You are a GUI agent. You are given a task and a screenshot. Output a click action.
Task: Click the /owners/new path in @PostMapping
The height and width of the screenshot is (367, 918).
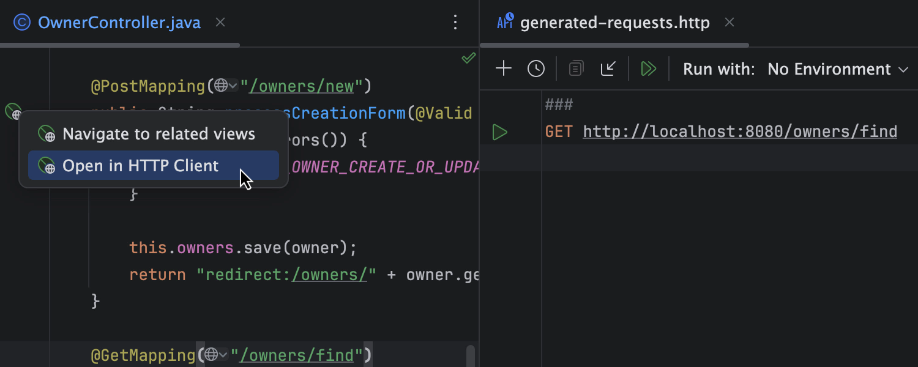301,86
